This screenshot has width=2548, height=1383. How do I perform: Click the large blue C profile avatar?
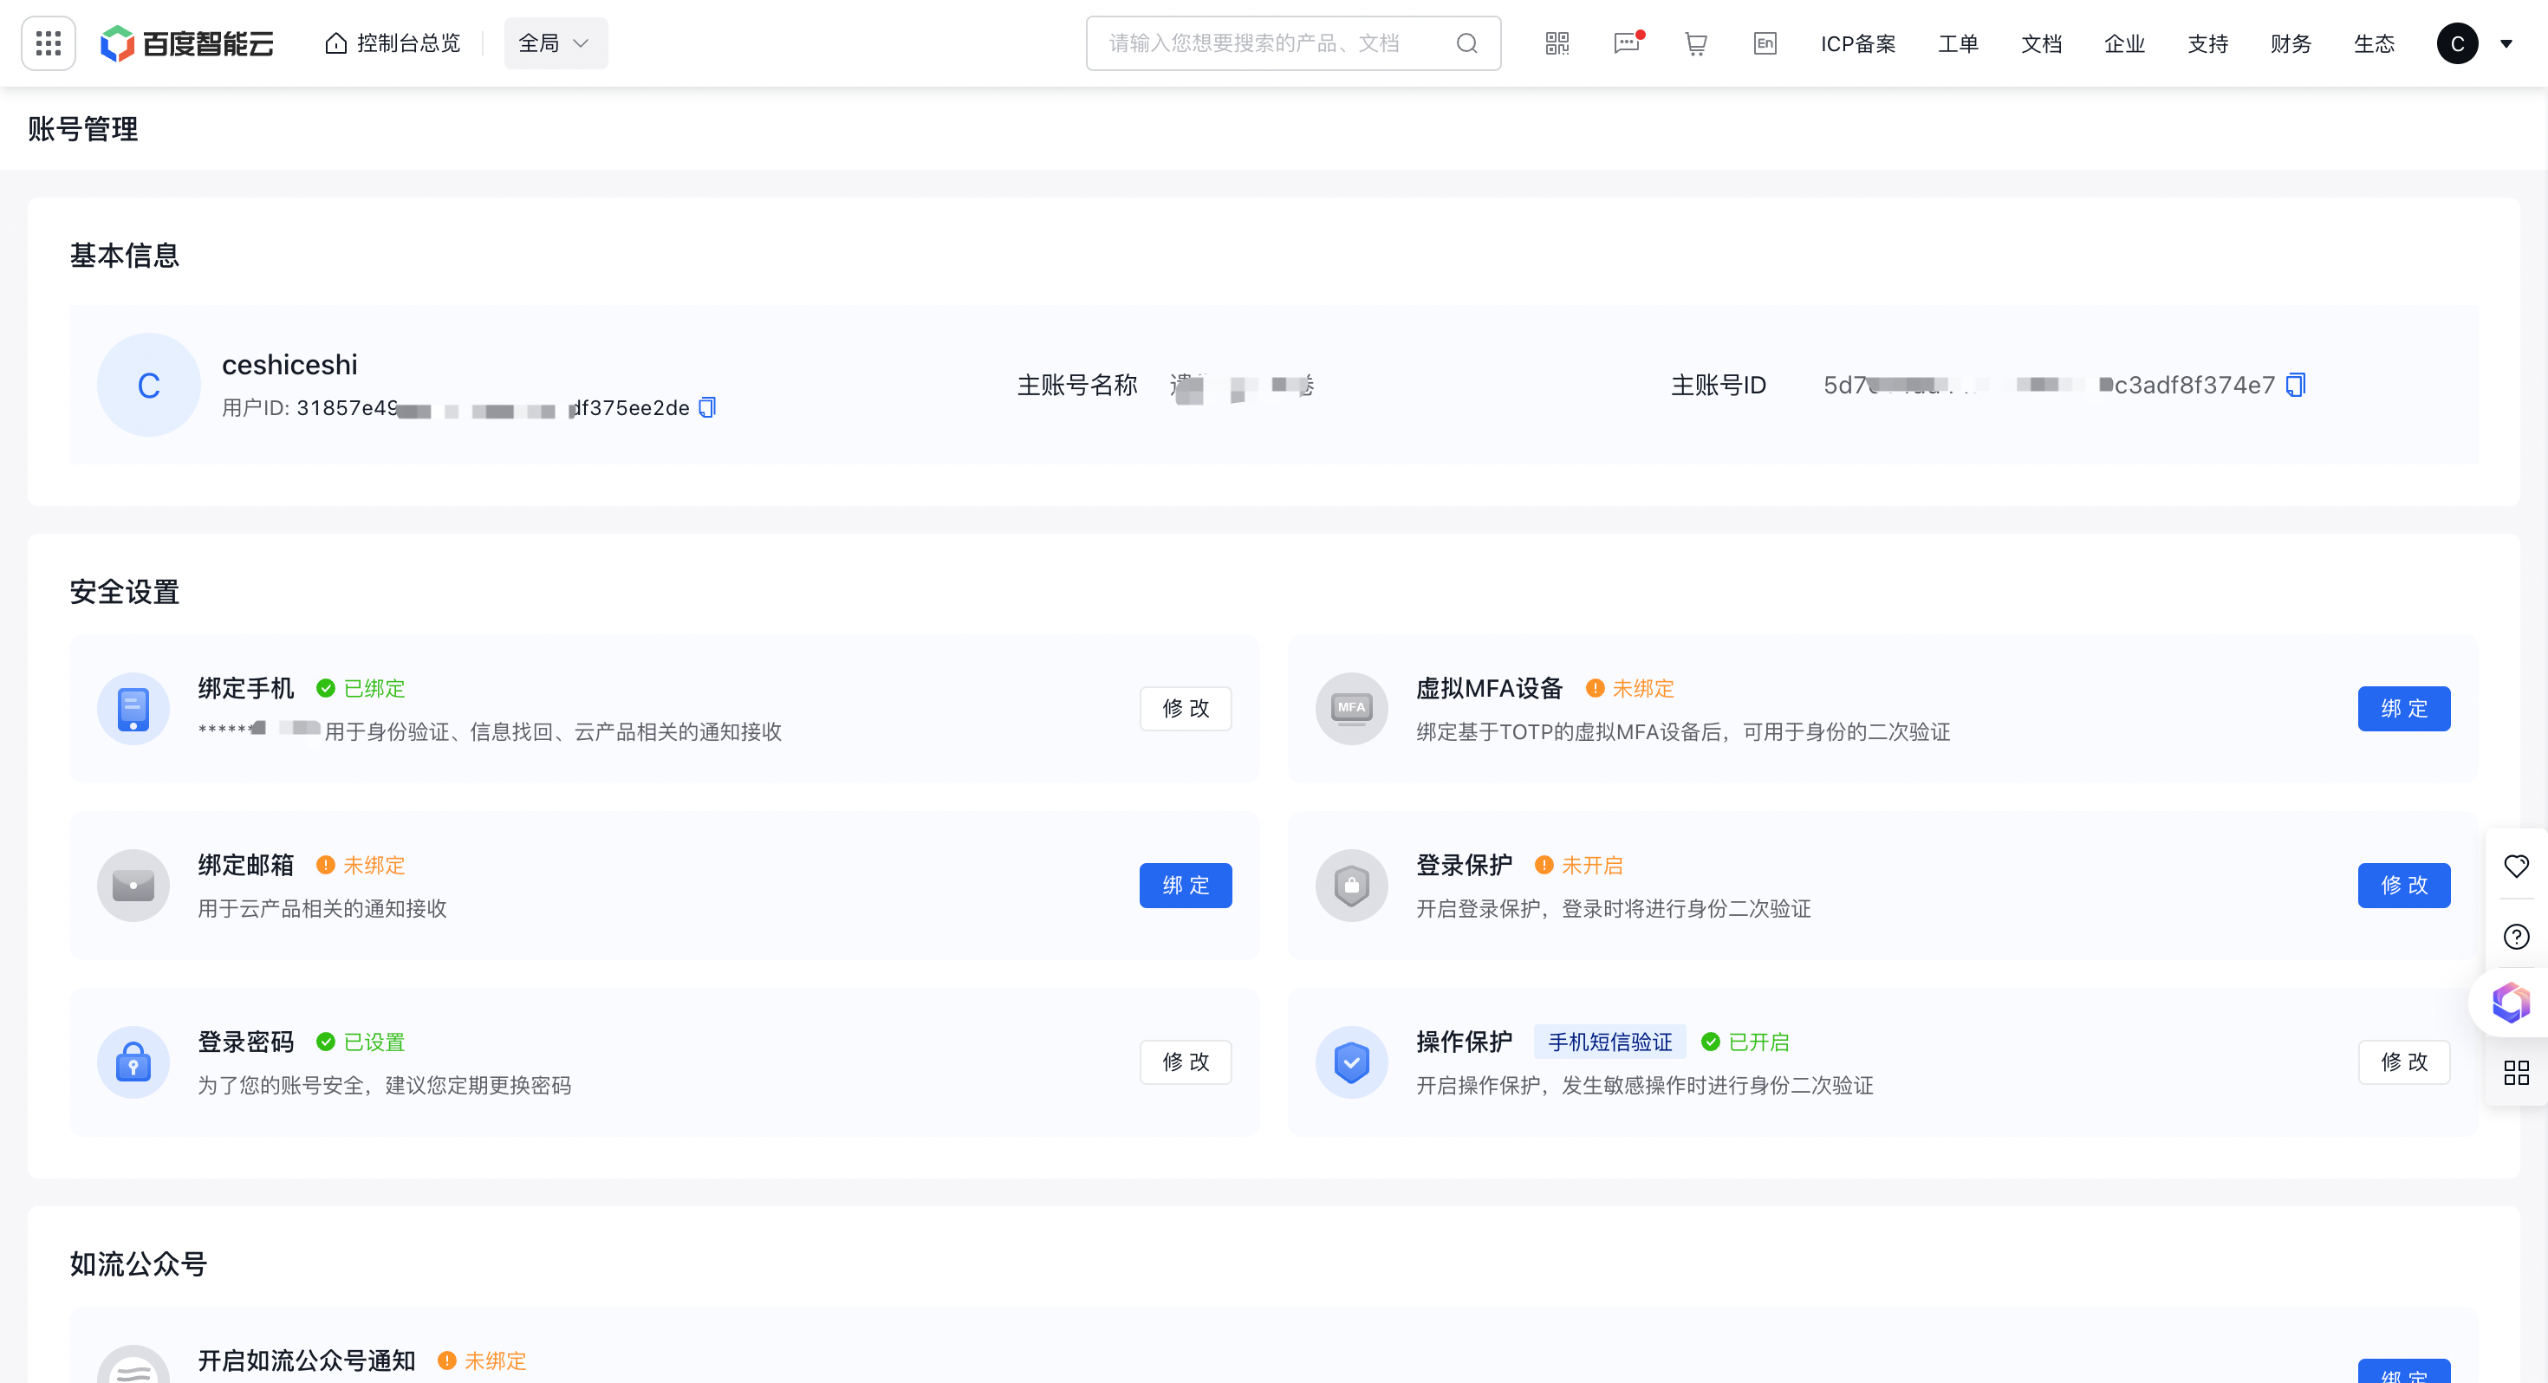pos(148,385)
